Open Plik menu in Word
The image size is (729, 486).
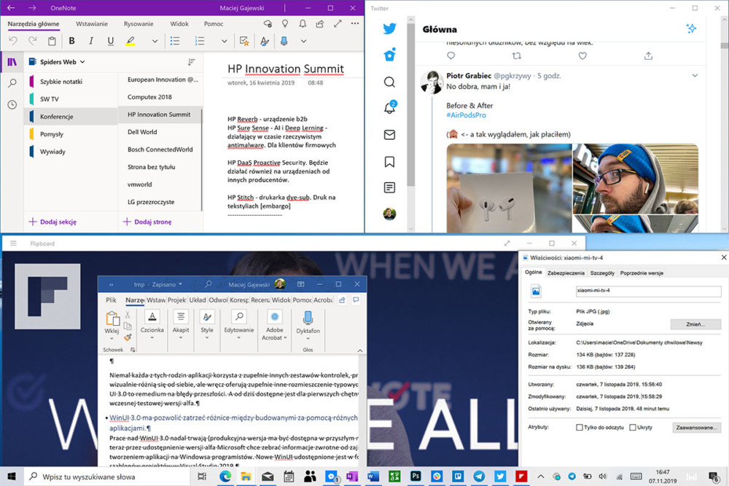coord(111,300)
